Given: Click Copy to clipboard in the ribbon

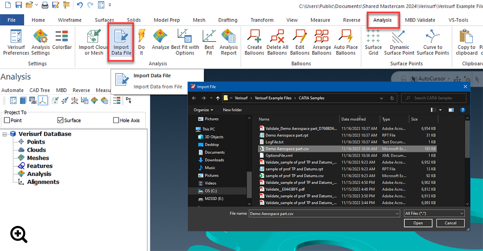Looking at the screenshot, I should (x=467, y=42).
